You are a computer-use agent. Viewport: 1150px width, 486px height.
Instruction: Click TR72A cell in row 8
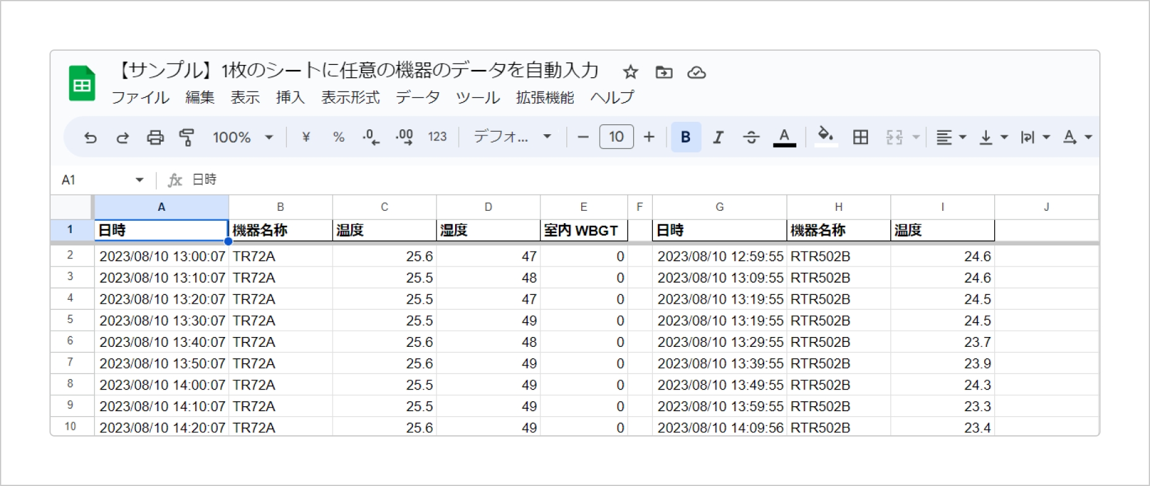pos(280,385)
